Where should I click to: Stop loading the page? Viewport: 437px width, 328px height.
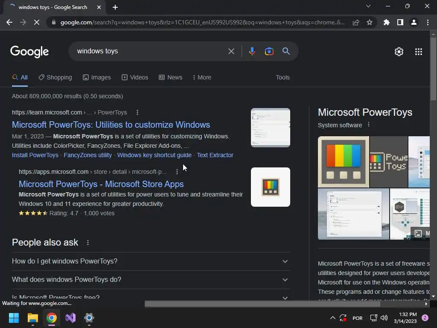pyautogui.click(x=37, y=22)
